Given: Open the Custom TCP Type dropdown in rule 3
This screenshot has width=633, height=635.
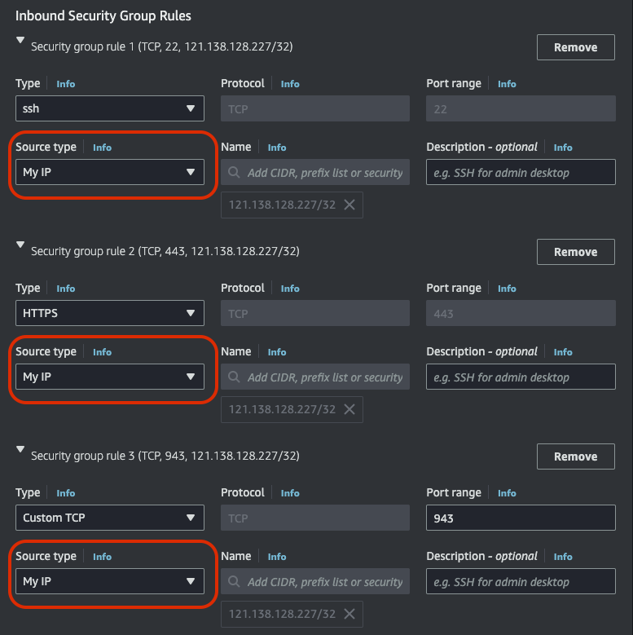Looking at the screenshot, I should tap(110, 518).
